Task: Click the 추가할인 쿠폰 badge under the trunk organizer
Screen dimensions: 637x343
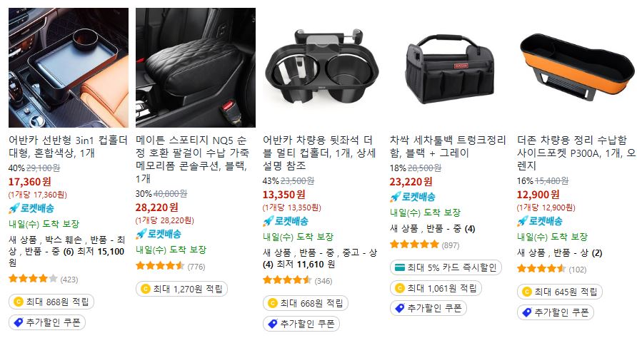Action: pos(428,308)
